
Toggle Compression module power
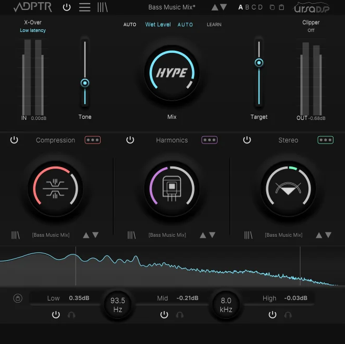tap(14, 140)
